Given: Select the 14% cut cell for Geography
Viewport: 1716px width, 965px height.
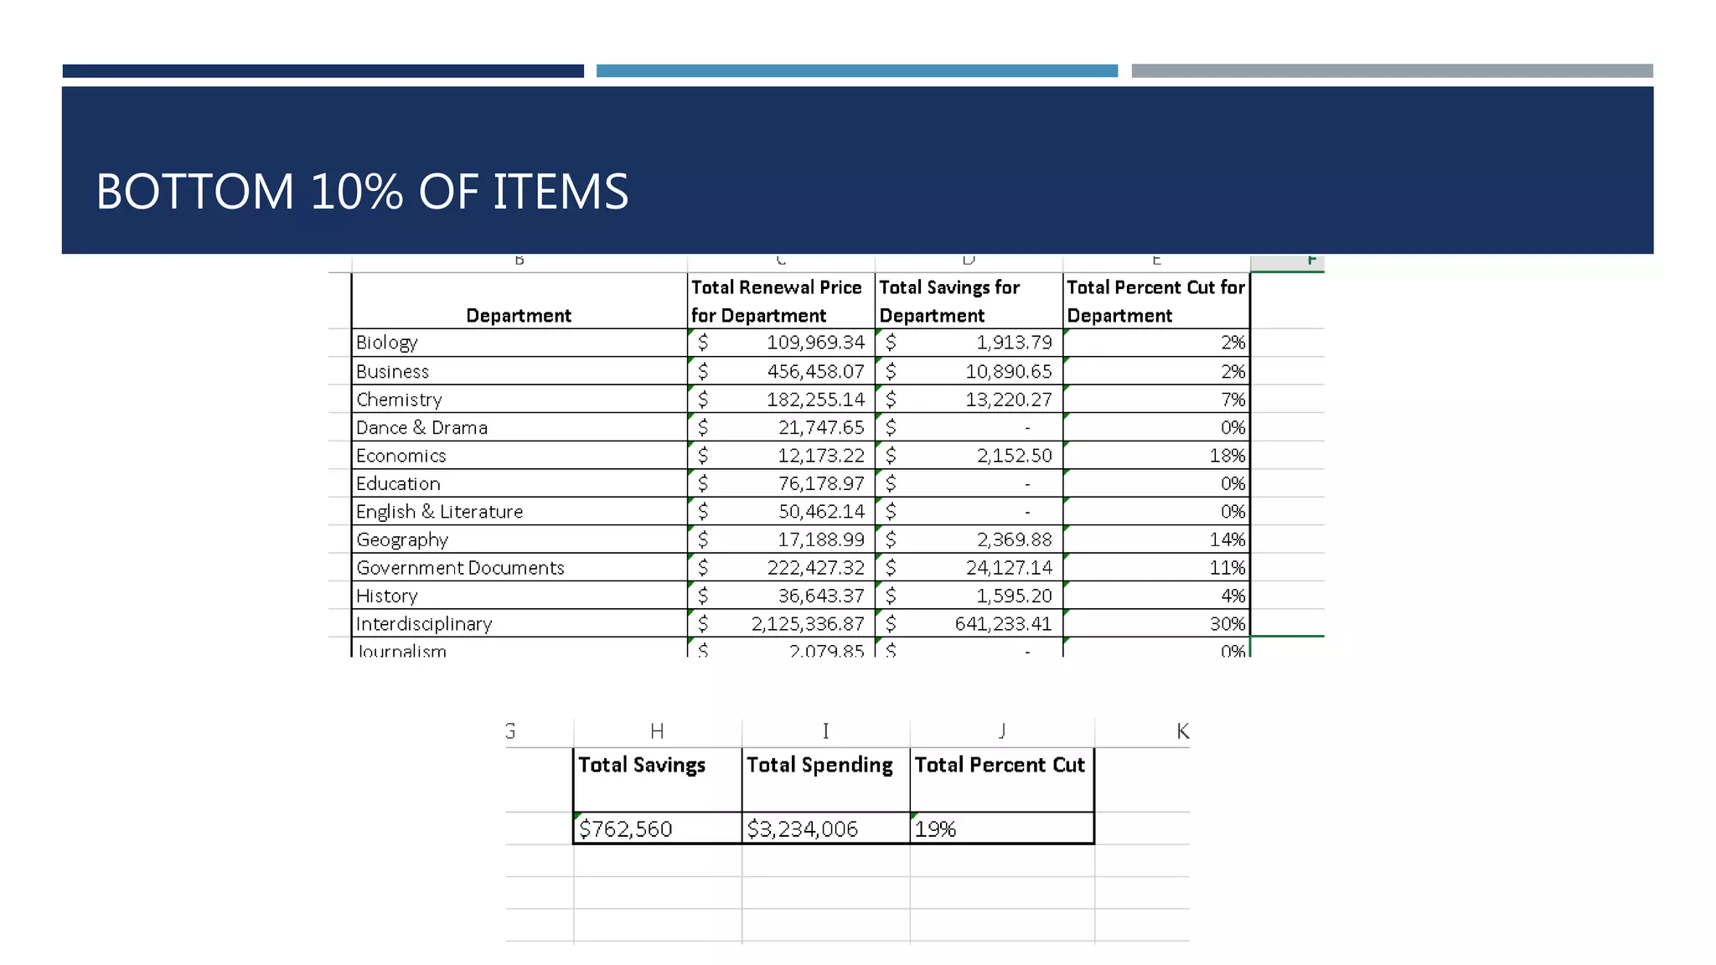Looking at the screenshot, I should point(1156,539).
